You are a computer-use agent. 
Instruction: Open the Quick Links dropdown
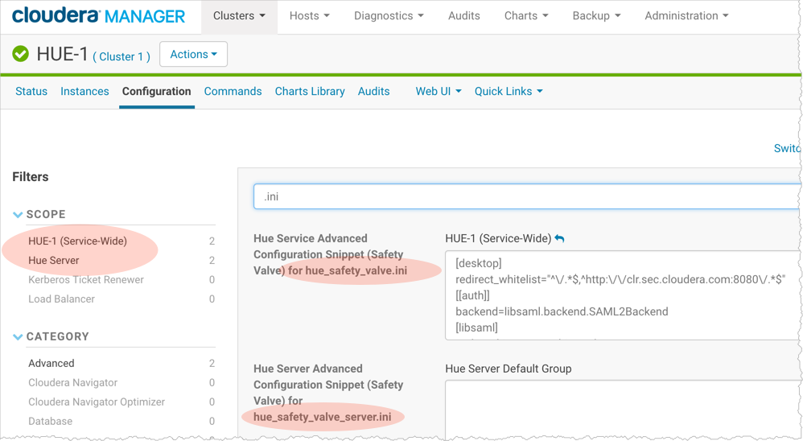508,91
